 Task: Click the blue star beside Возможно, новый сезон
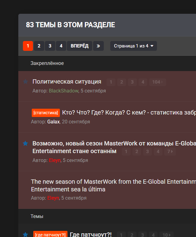[x=25, y=143]
